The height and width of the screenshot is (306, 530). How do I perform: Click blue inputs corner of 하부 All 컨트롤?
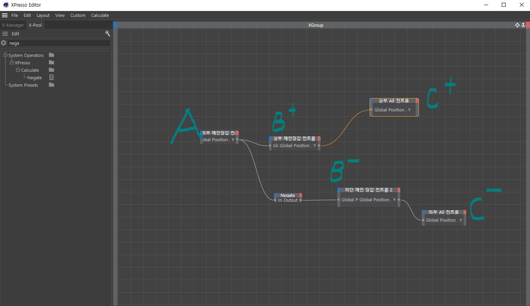[x=424, y=212]
